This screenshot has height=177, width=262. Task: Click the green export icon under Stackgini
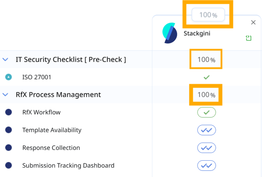point(249,39)
